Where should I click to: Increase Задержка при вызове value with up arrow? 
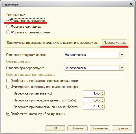click(102, 92)
